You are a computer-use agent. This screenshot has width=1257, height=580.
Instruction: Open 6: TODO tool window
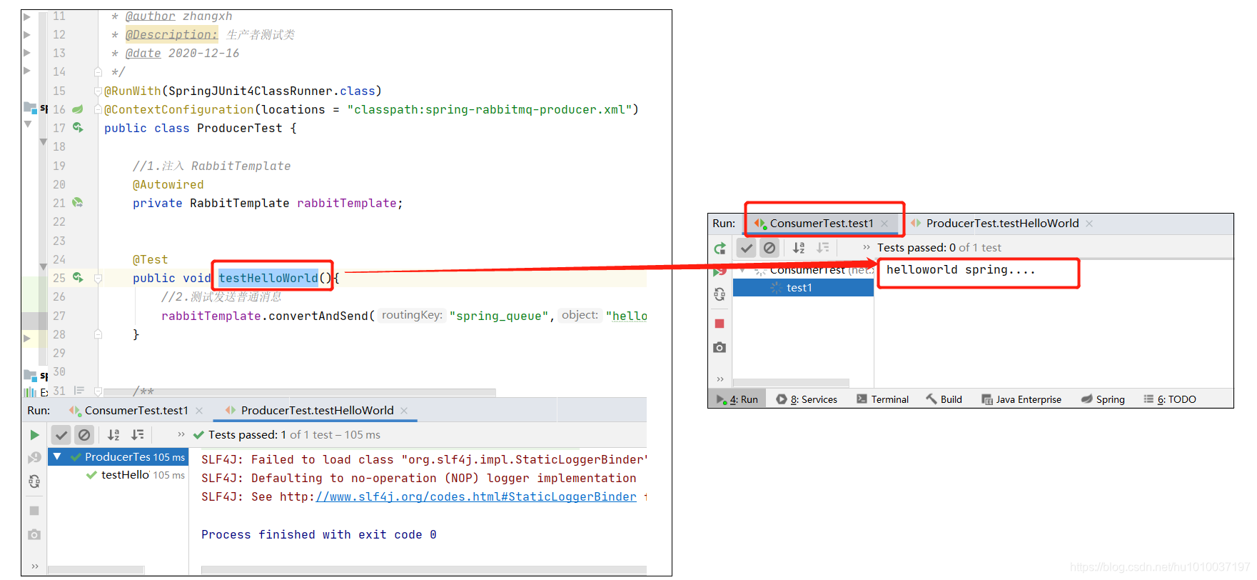pyautogui.click(x=1170, y=399)
